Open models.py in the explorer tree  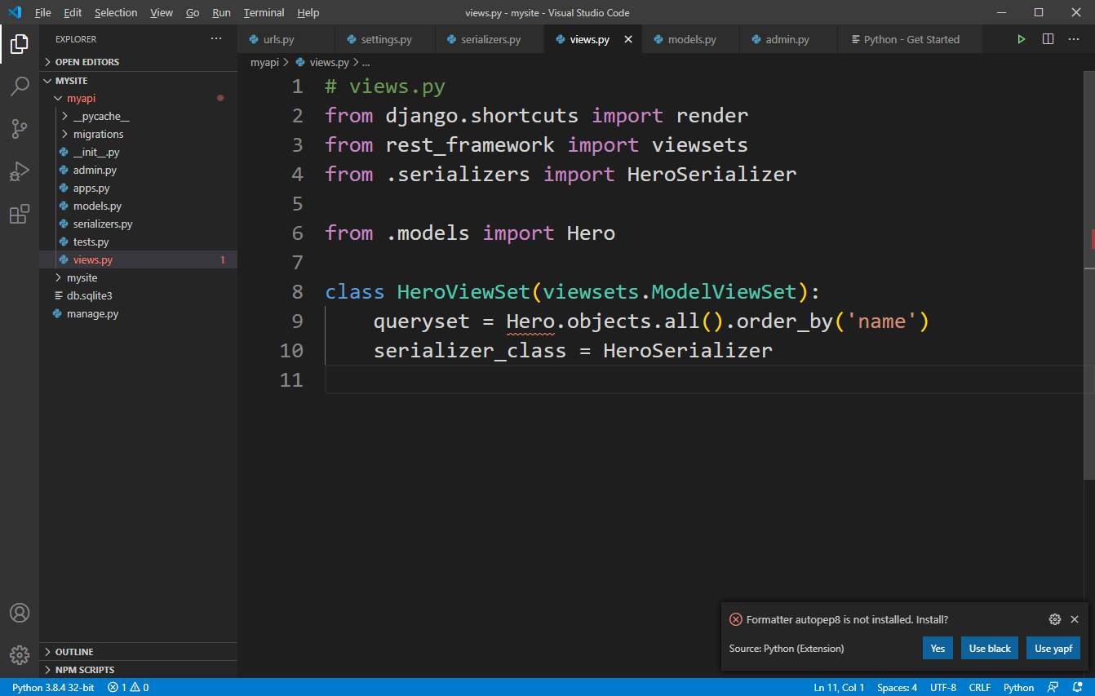pyautogui.click(x=138, y=206)
